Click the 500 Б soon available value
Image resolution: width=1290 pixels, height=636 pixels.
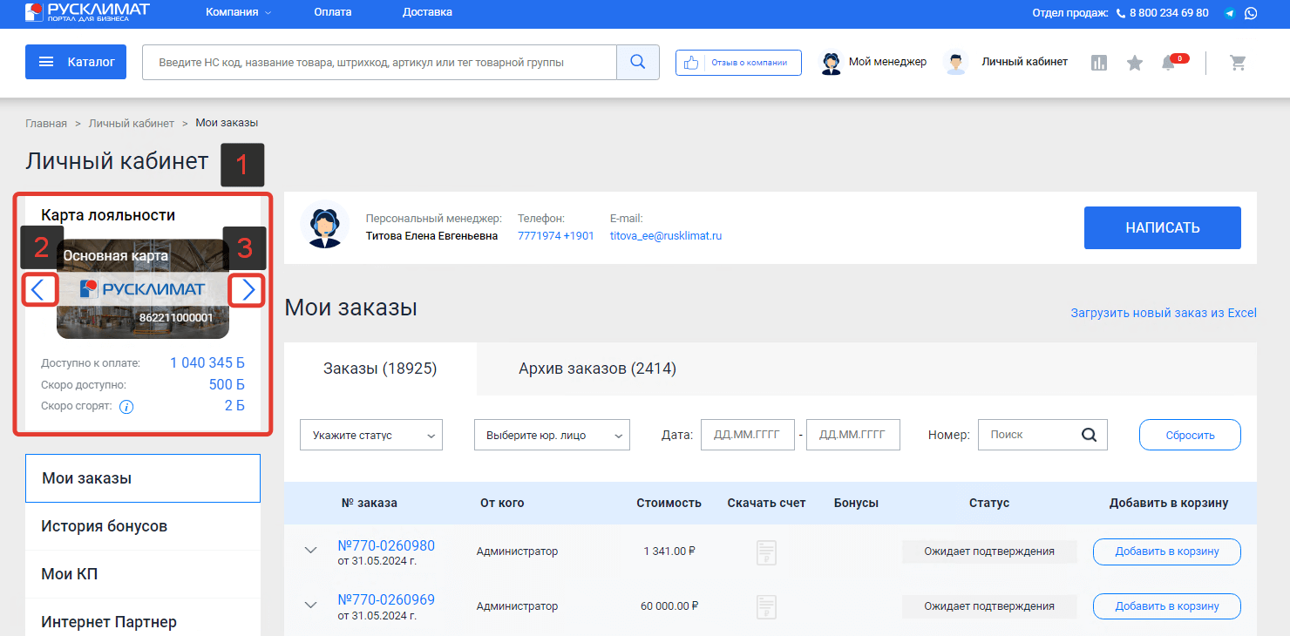[227, 384]
